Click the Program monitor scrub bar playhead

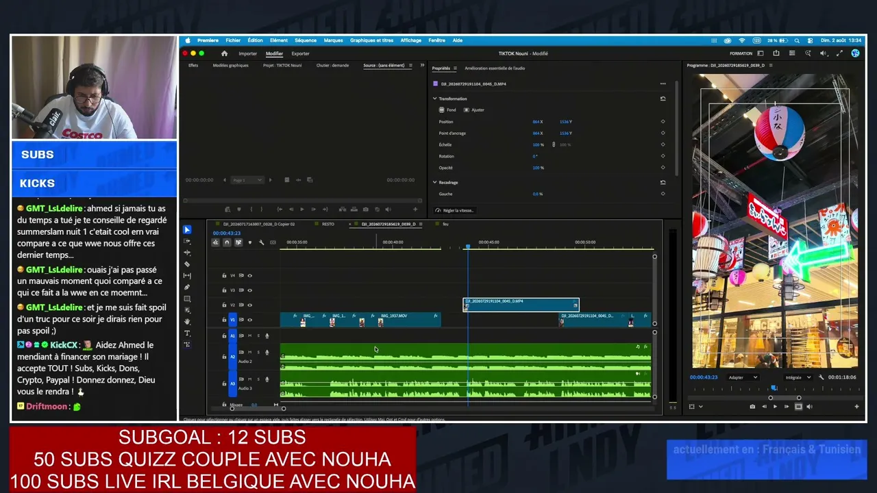774,388
